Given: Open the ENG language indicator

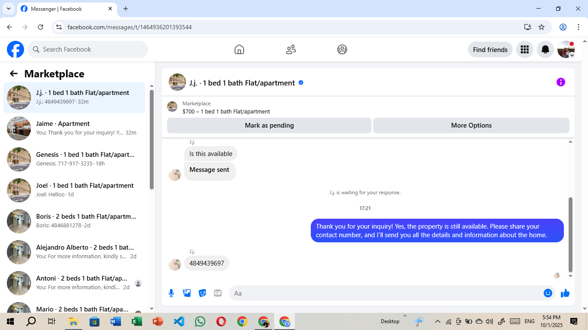Looking at the screenshot, I should (529, 321).
